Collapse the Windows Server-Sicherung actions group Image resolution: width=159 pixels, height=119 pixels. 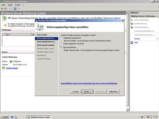[157, 16]
